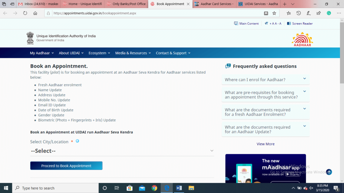Click the Windows search box
This screenshot has width=344, height=193.
pos(55,188)
